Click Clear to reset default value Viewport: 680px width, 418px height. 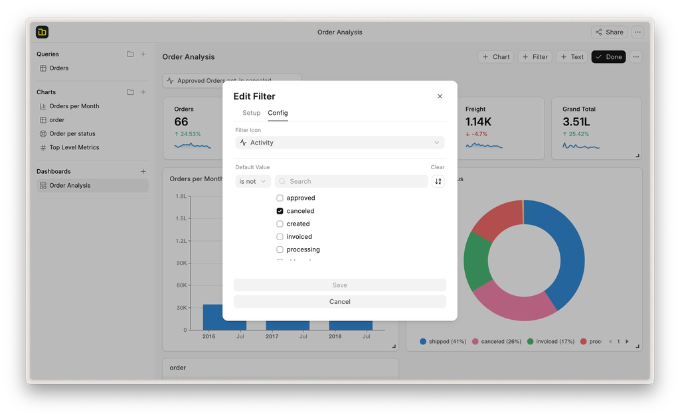(x=437, y=167)
